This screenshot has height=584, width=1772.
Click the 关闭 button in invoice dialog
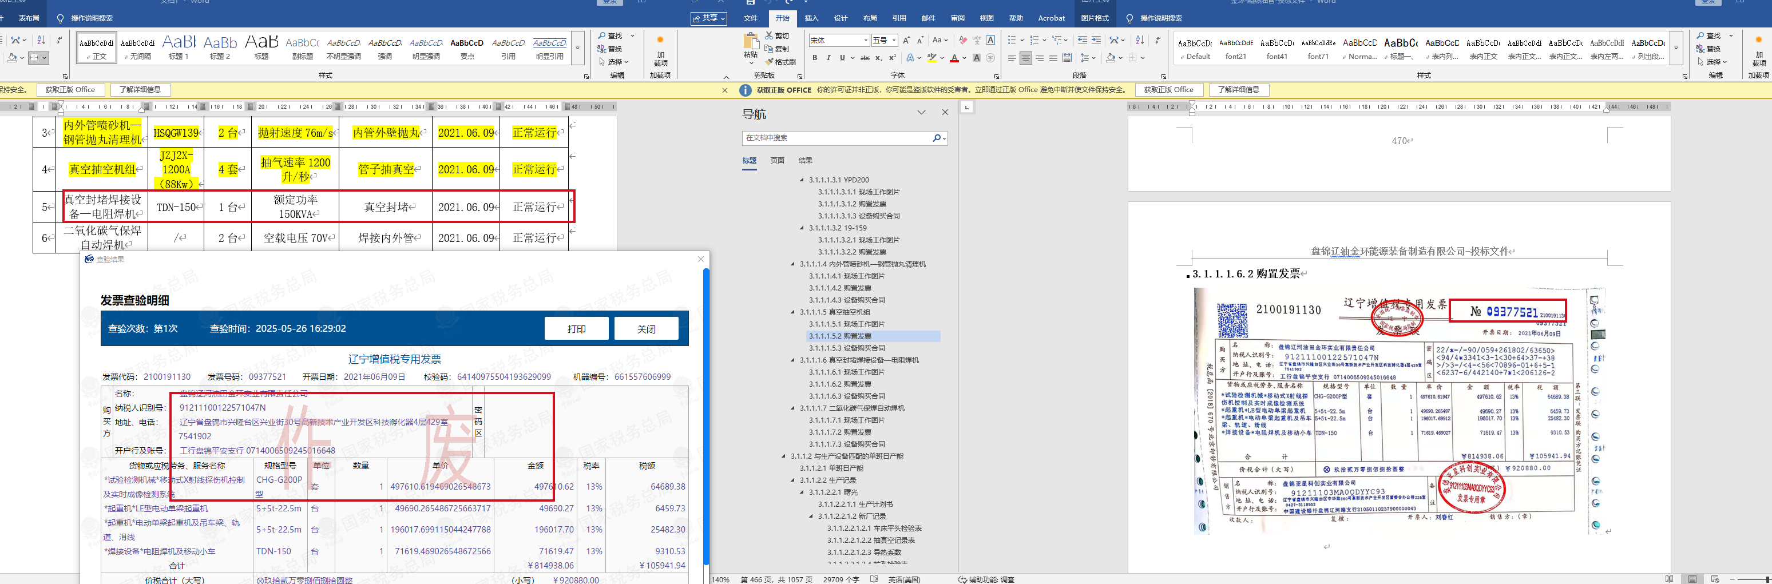(x=646, y=329)
